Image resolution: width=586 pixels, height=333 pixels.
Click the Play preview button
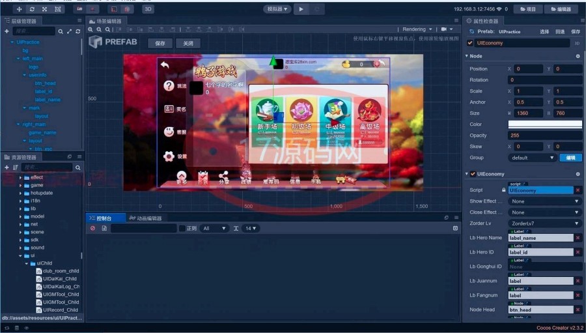click(x=301, y=9)
